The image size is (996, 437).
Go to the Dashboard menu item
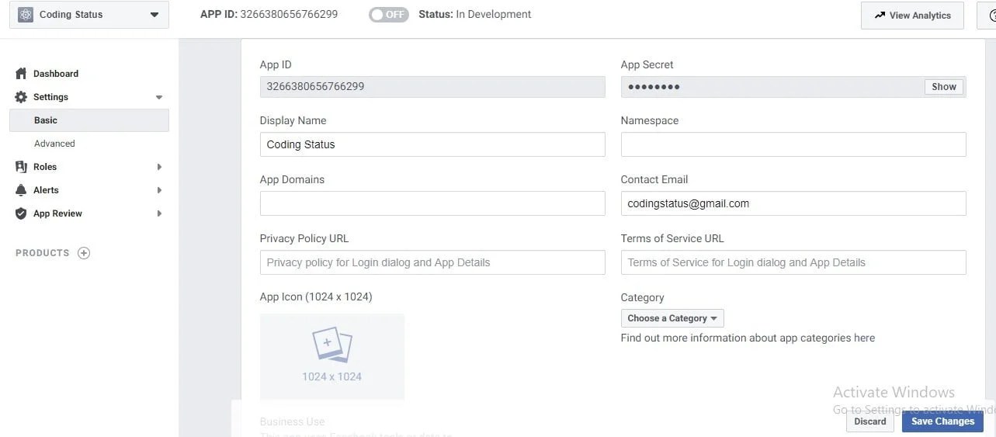click(56, 74)
